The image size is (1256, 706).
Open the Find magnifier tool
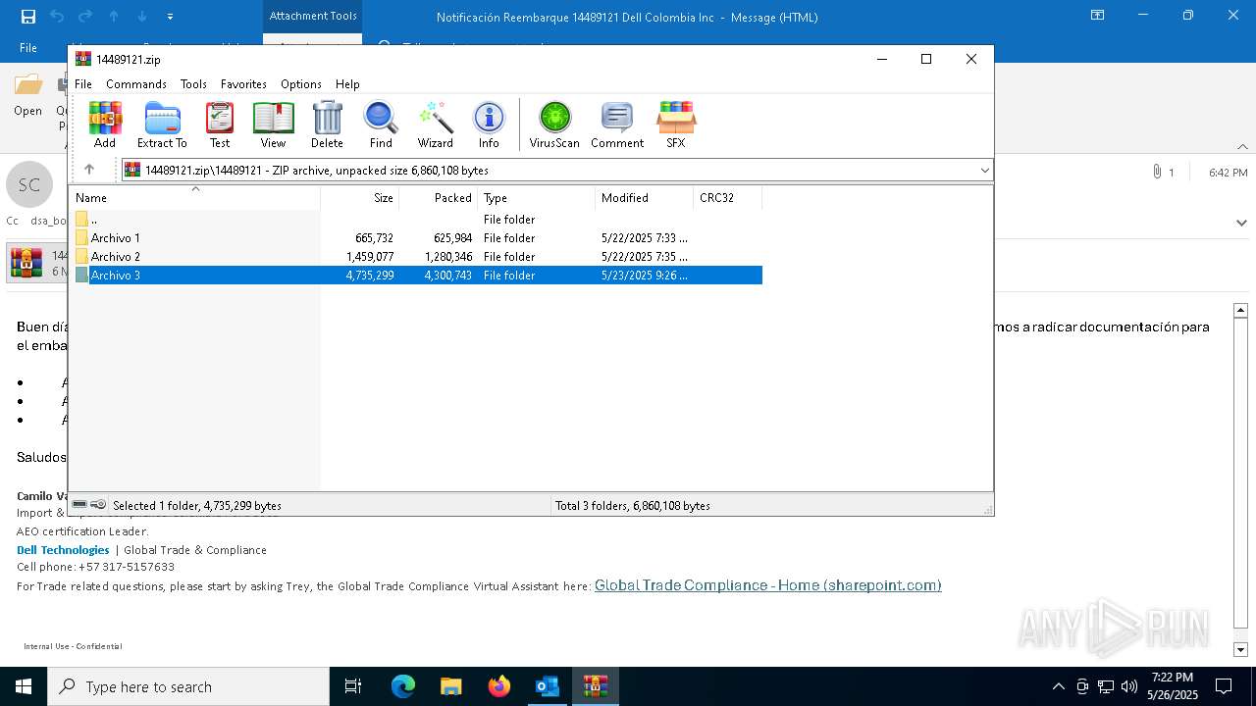click(381, 125)
